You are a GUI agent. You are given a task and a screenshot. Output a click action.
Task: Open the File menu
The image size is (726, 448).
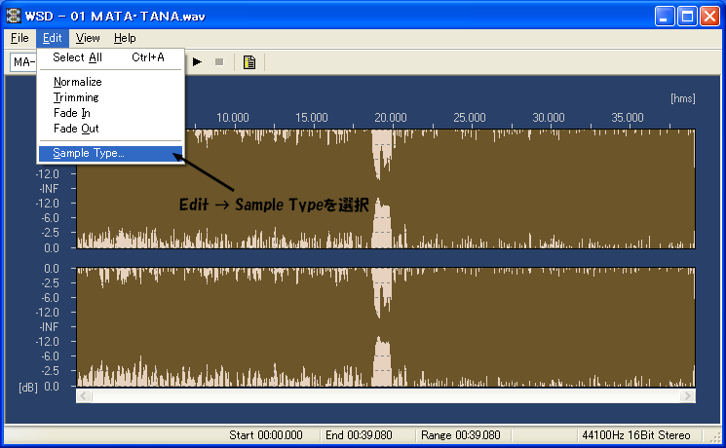click(x=19, y=38)
